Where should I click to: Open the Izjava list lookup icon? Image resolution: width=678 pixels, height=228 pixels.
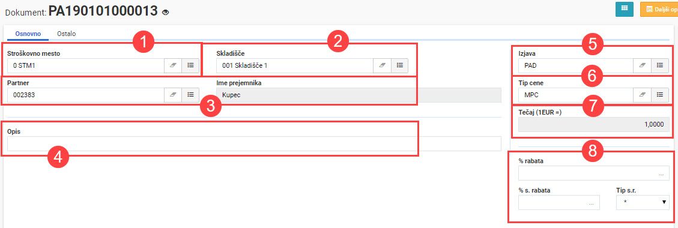coord(660,65)
